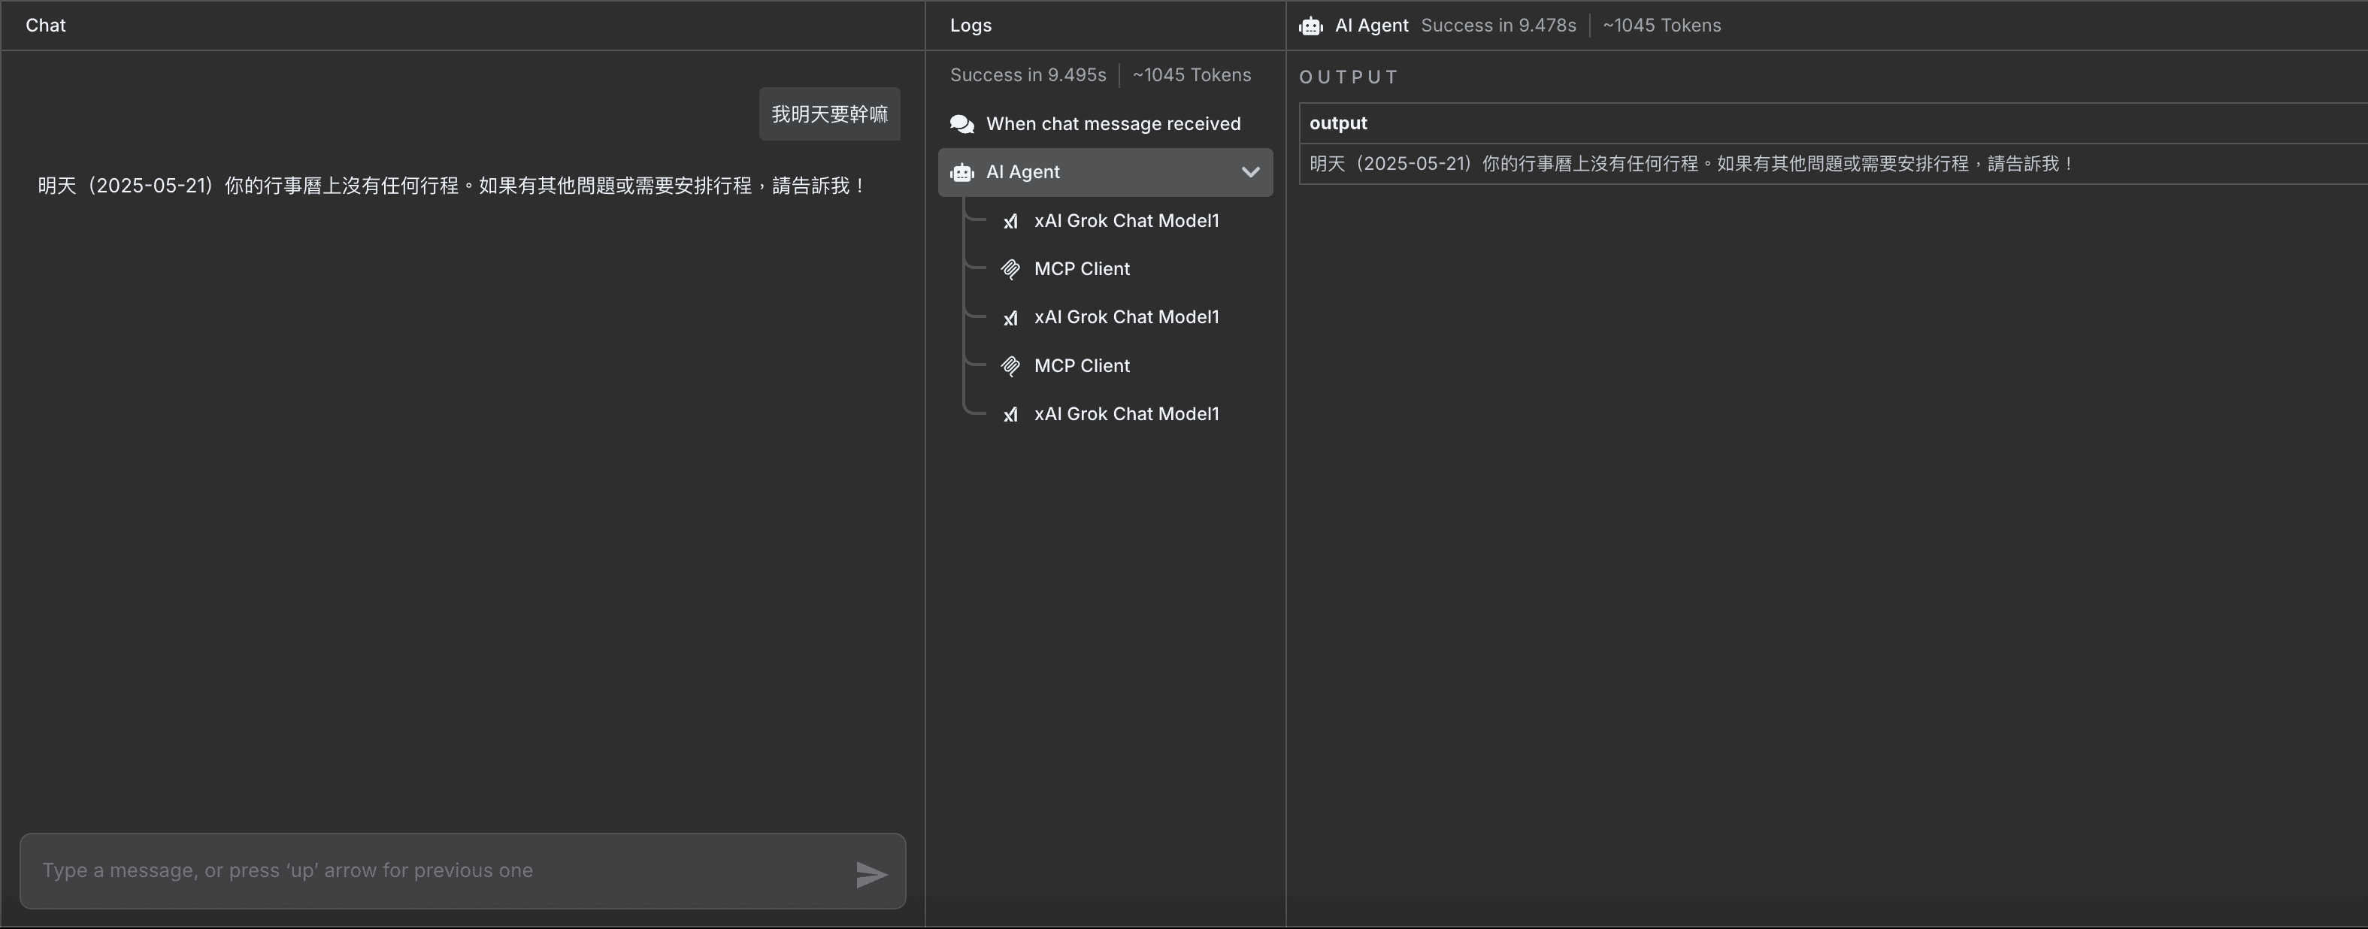Click the chat bubble icon beside 'When chat message received'
This screenshot has height=929, width=2368.
click(961, 124)
